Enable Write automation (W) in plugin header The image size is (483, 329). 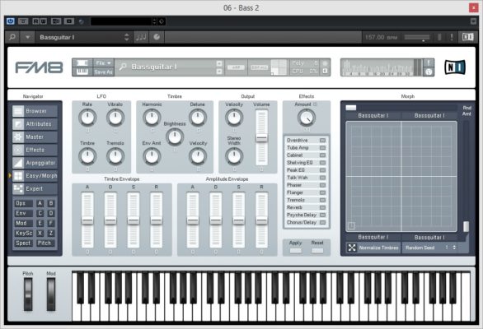43,21
